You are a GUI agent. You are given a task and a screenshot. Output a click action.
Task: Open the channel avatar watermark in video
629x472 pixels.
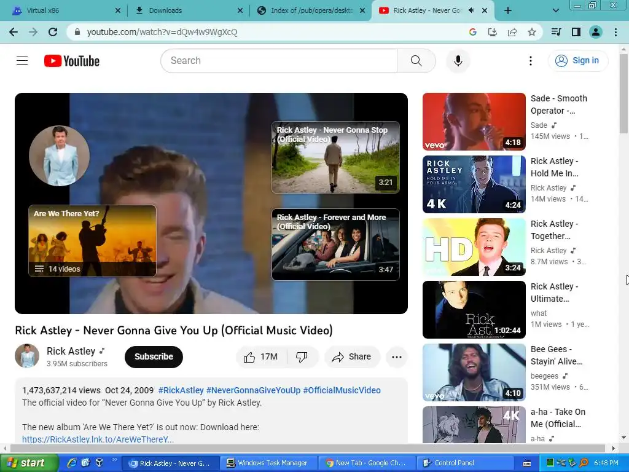click(x=60, y=155)
